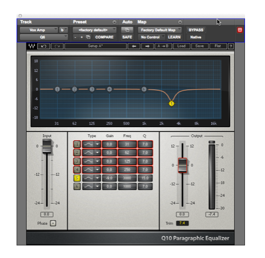This screenshot has height=258, width=265.
Task: Toggle band 3 on or off
Action: 77,161
